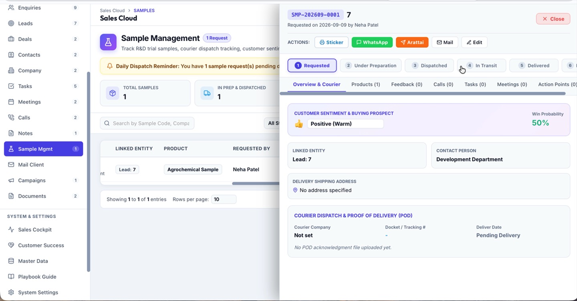Open the System Settings gear icon
577x301 pixels.
point(11,292)
